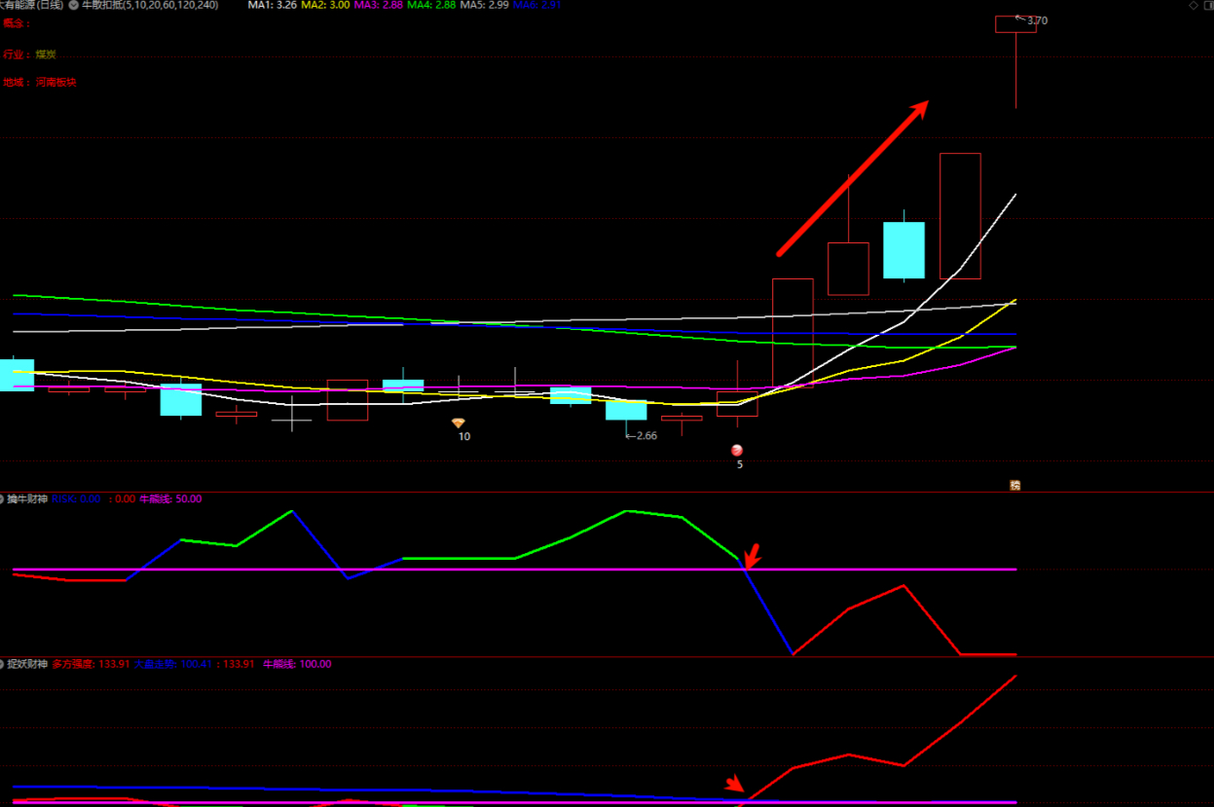Open the main chart indicator dropdown arrow
This screenshot has width=1214, height=807.
coord(74,5)
